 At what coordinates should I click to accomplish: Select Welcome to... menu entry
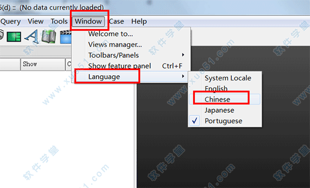coord(131,34)
